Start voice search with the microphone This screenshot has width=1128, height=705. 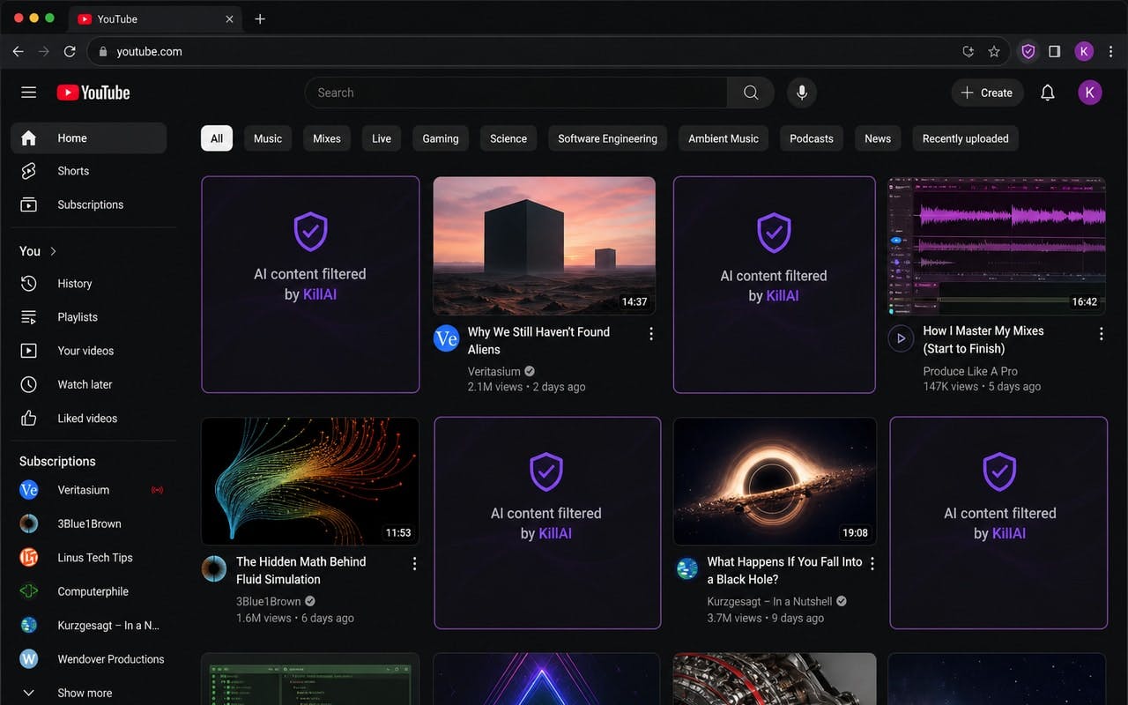click(x=802, y=93)
